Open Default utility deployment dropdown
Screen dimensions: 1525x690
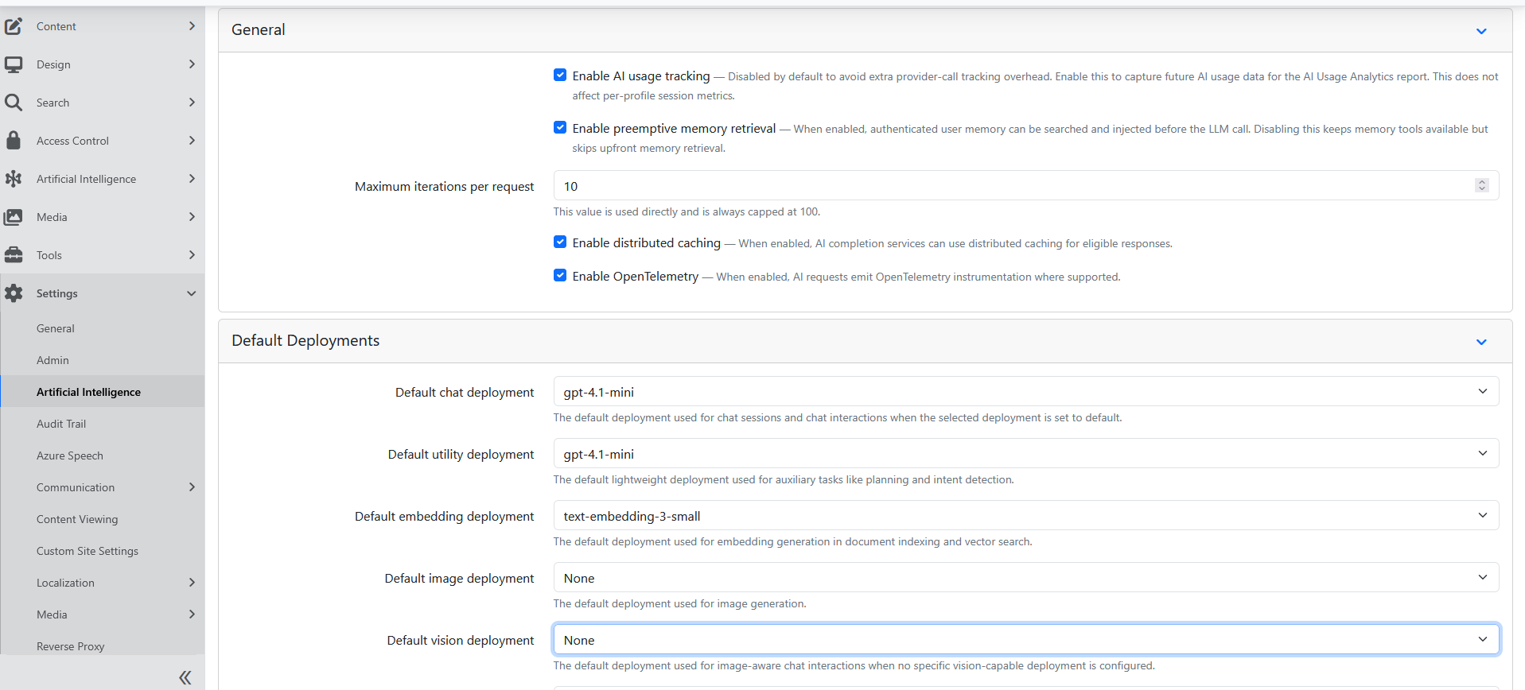tap(1026, 453)
